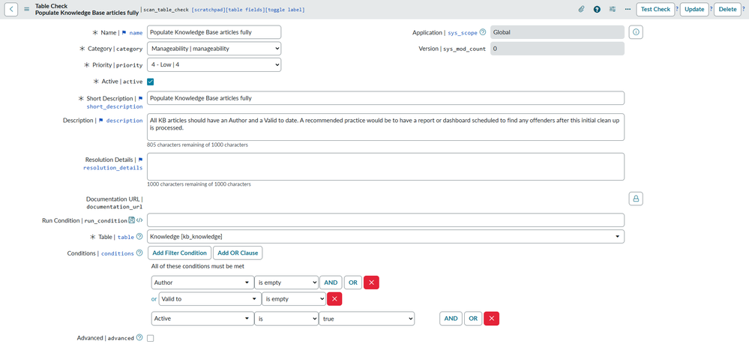
Task: Open attachments with the paperclip icon
Action: [x=581, y=9]
